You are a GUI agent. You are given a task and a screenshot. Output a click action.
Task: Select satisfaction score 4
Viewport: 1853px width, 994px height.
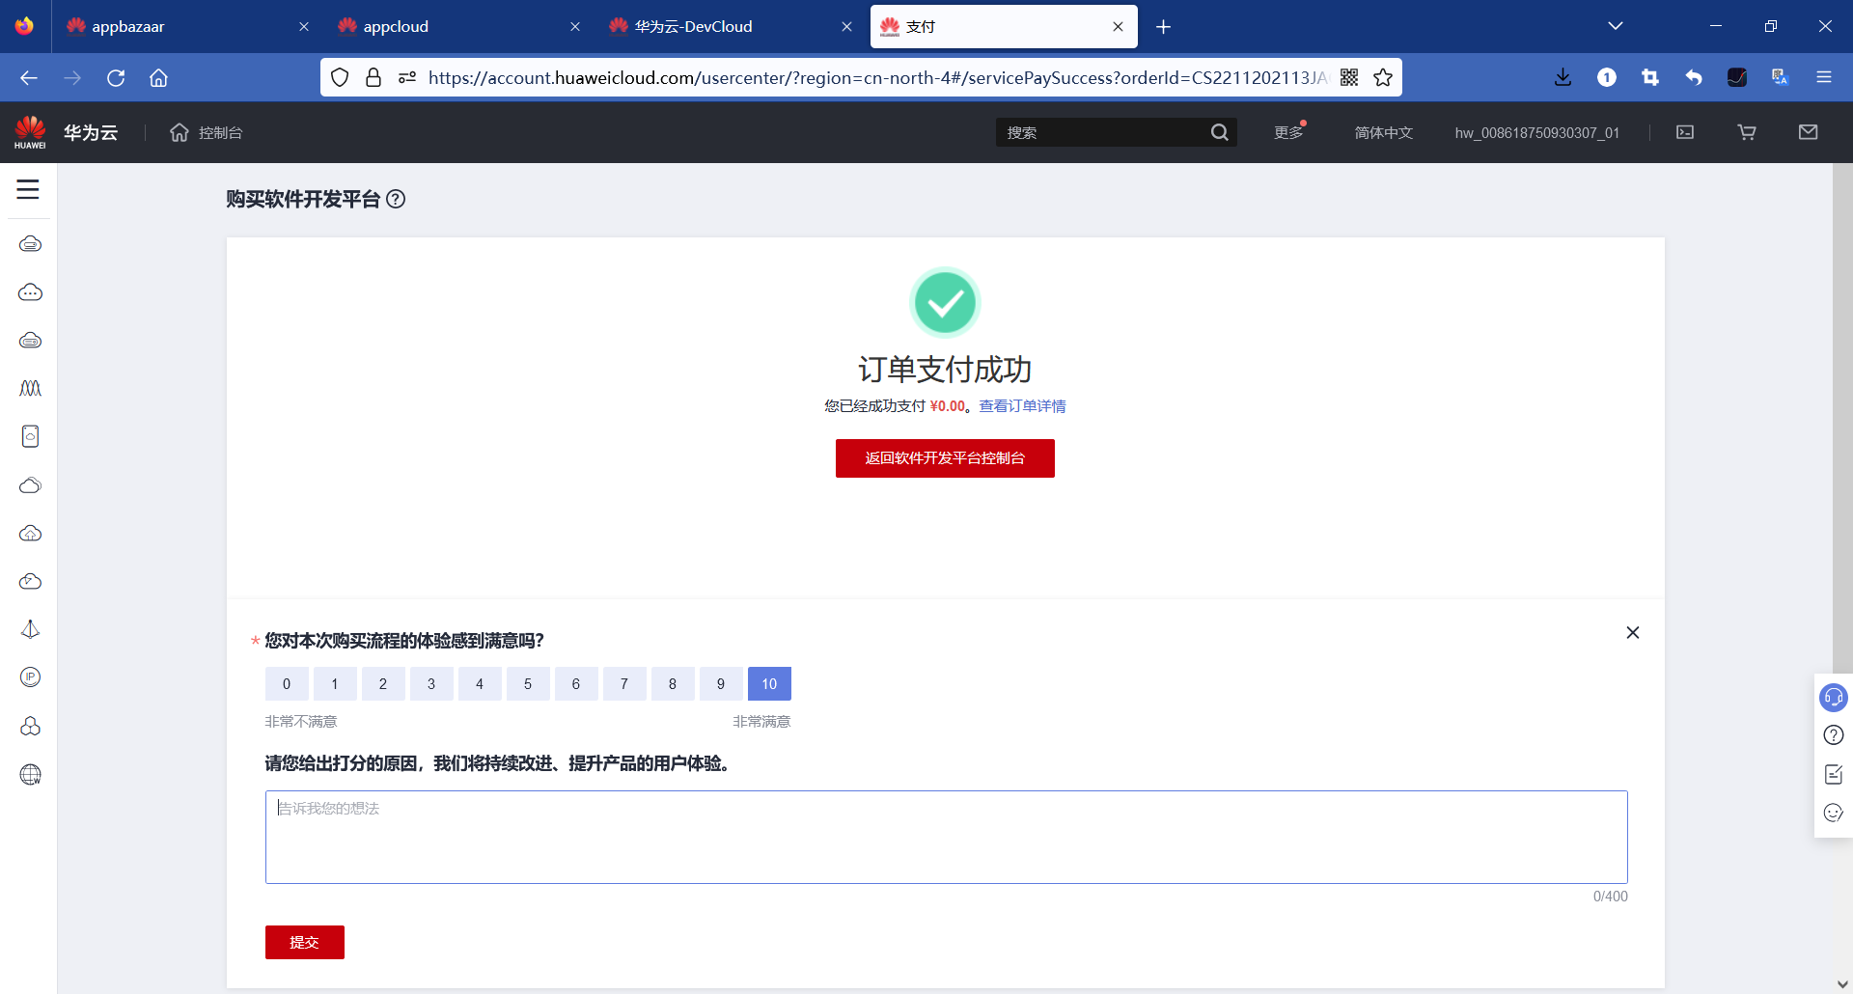pyautogui.click(x=480, y=683)
